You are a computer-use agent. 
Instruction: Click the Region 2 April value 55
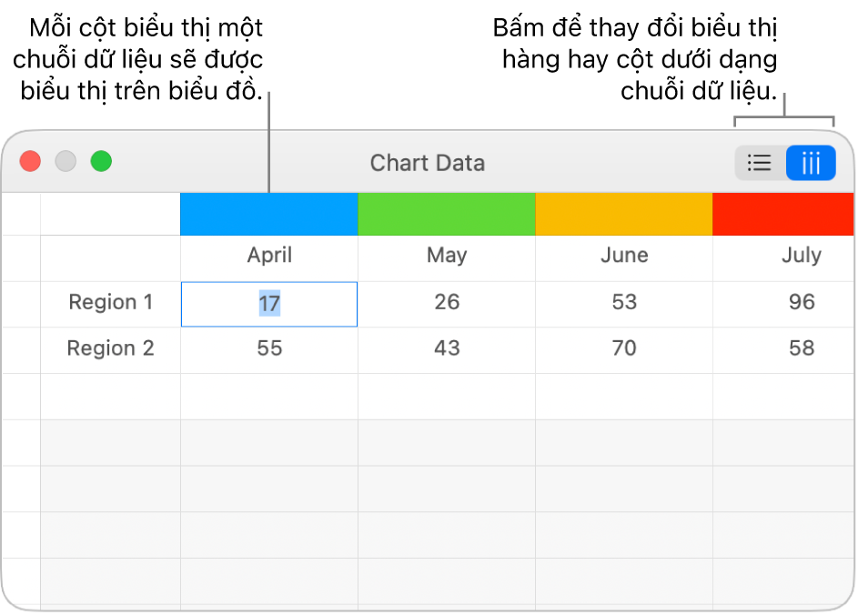click(x=269, y=348)
